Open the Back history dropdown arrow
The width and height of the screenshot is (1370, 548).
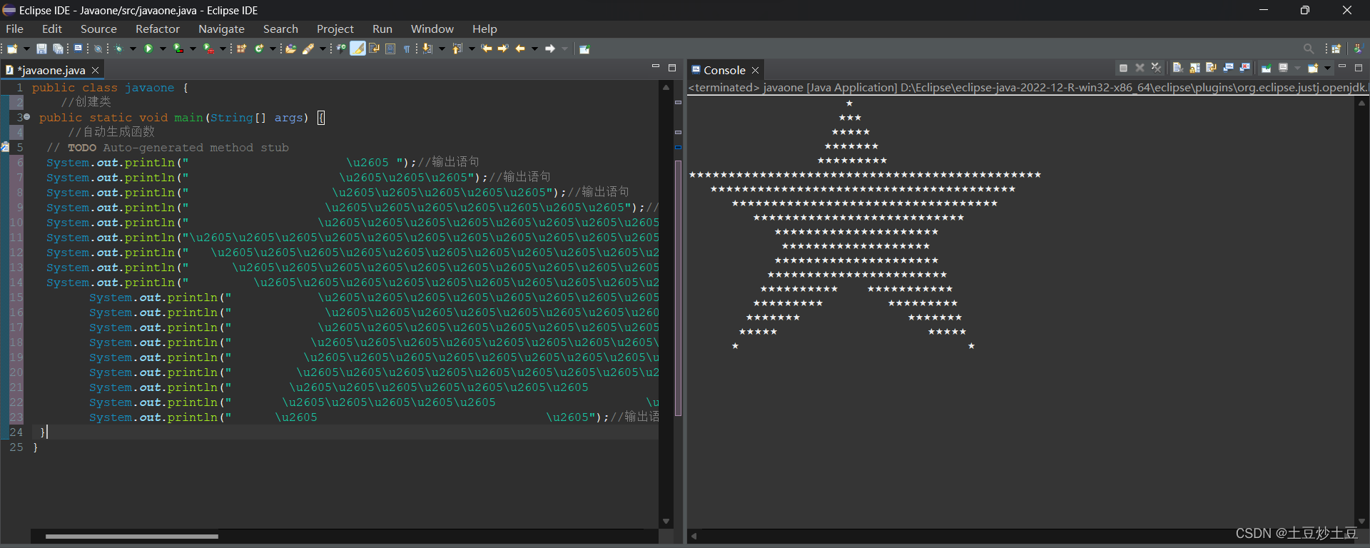[534, 49]
